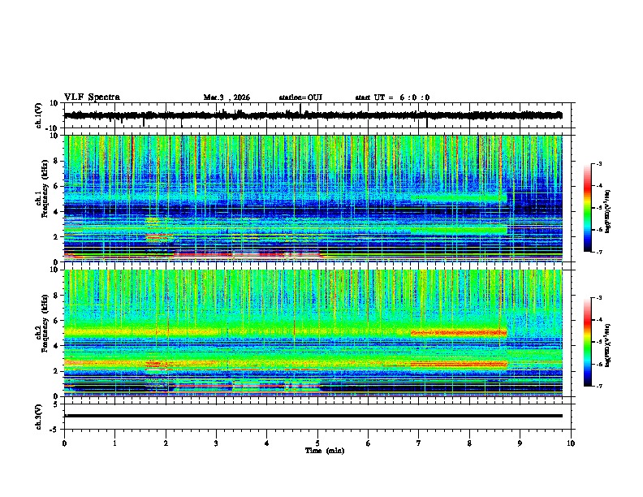This screenshot has height=497, width=643.
Task: Click the green 5 kHz band in ch.1 near minute 8
Action: click(x=459, y=198)
